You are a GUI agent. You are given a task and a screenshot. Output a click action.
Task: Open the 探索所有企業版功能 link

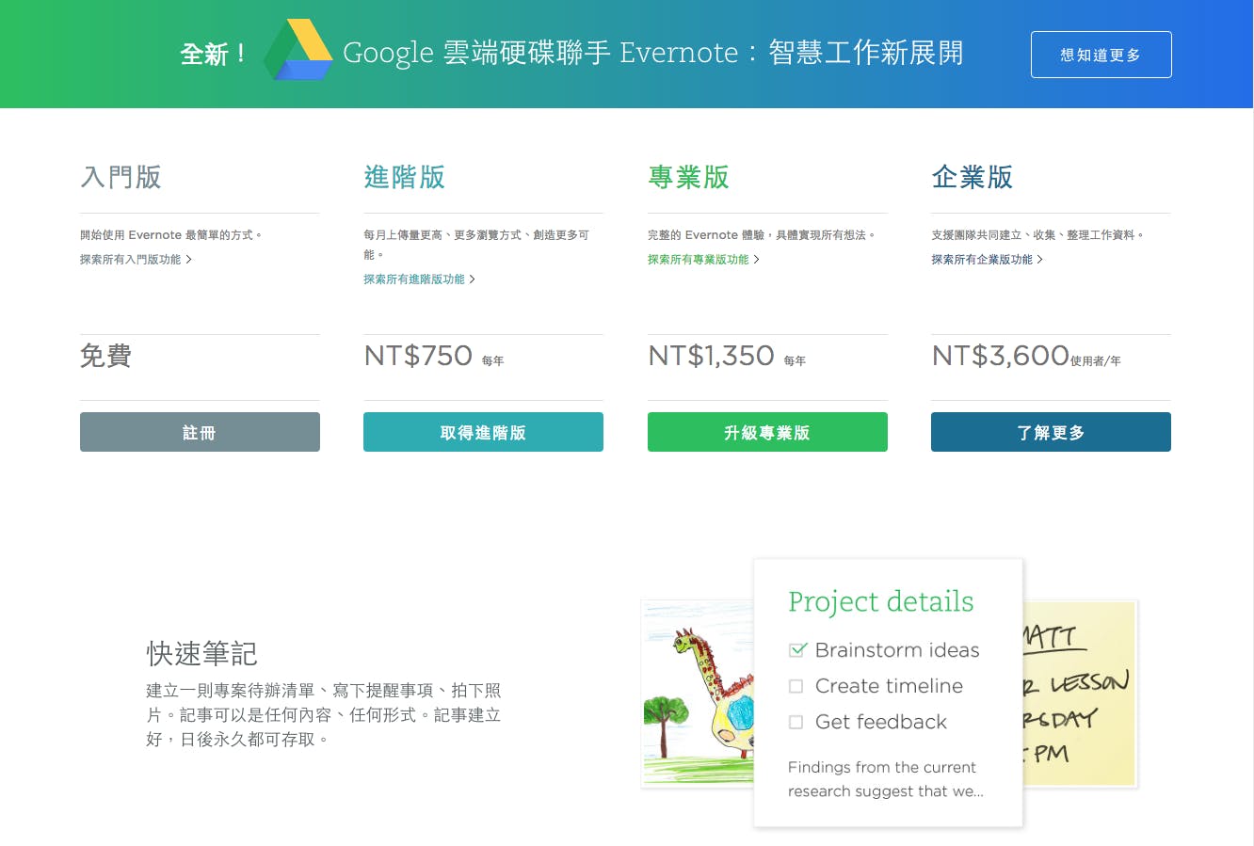pos(982,260)
